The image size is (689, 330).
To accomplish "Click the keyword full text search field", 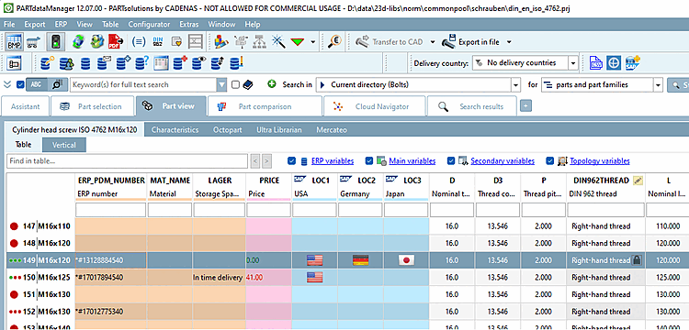I will pos(143,84).
